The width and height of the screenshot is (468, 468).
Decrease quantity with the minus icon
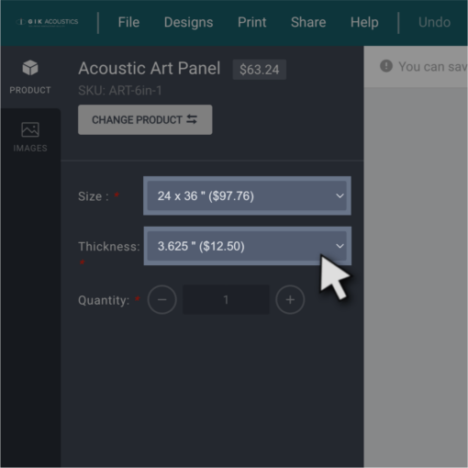tap(162, 300)
